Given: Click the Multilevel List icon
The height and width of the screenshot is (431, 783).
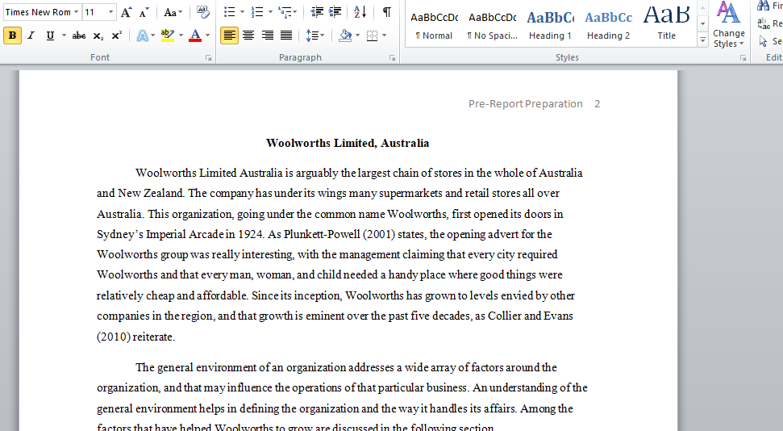Looking at the screenshot, I should (x=285, y=12).
